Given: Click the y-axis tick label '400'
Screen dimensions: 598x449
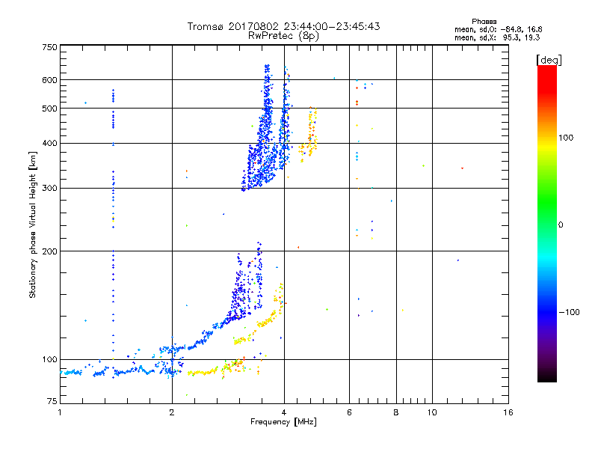Looking at the screenshot, I should pos(49,144).
